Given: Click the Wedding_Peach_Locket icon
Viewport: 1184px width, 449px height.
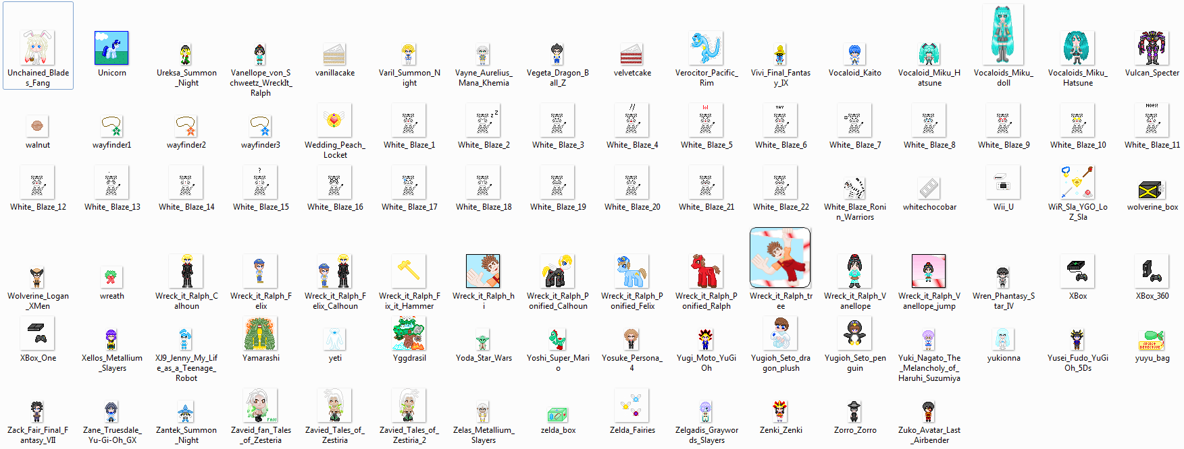Looking at the screenshot, I should (334, 120).
